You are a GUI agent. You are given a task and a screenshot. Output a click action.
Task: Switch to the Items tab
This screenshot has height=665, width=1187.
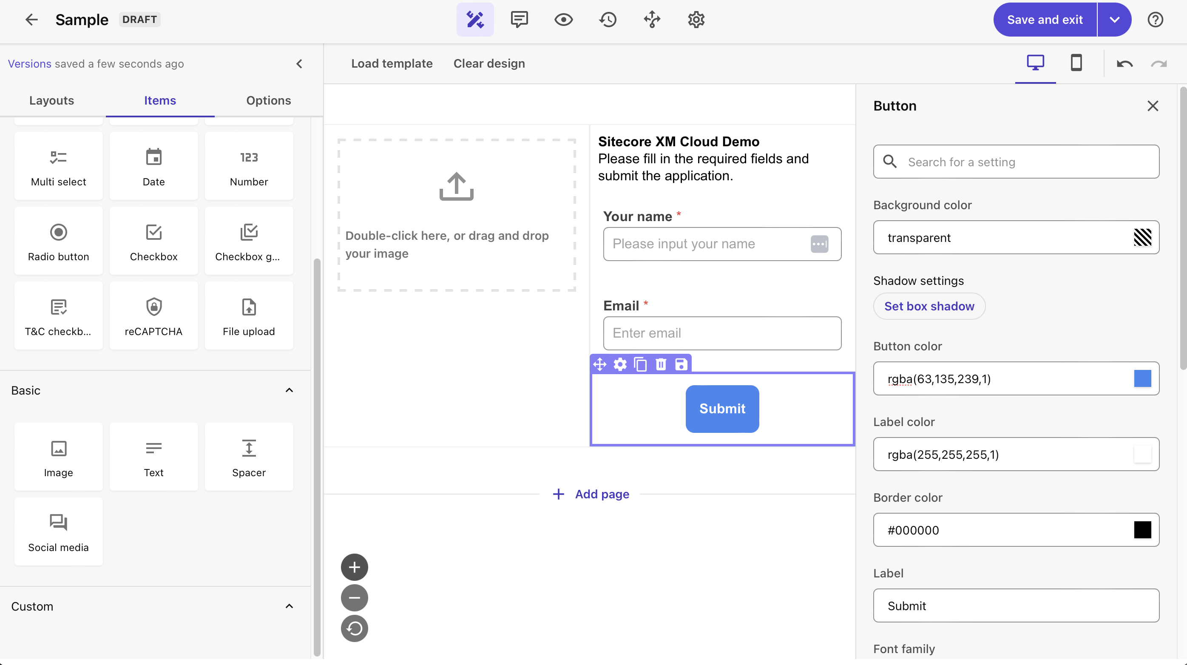click(x=160, y=100)
